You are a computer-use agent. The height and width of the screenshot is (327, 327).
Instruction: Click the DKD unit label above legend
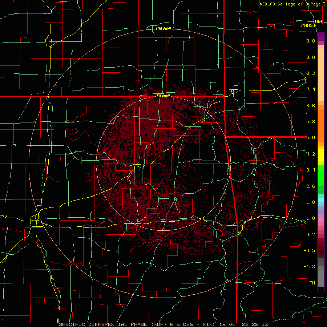(319, 21)
